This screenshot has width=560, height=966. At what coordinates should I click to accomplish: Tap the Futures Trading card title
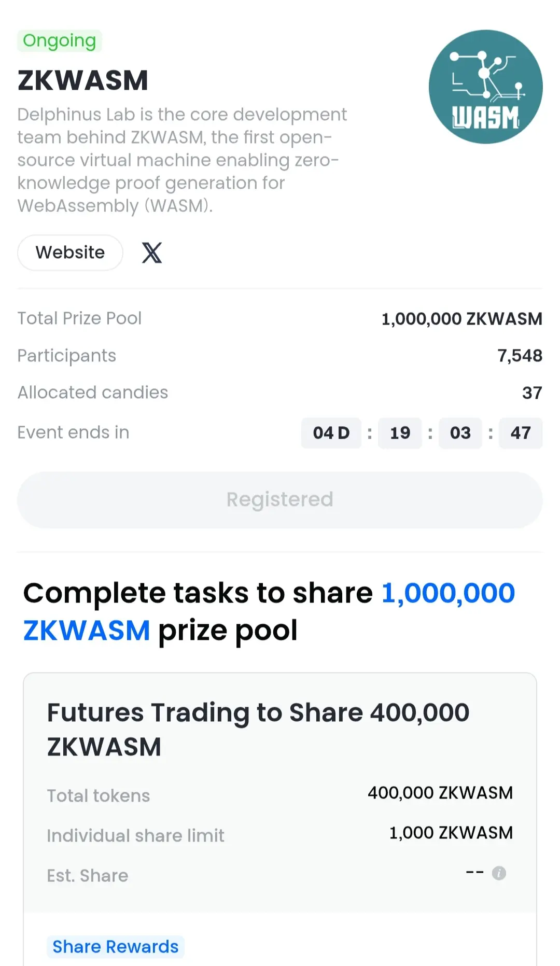[x=258, y=730]
